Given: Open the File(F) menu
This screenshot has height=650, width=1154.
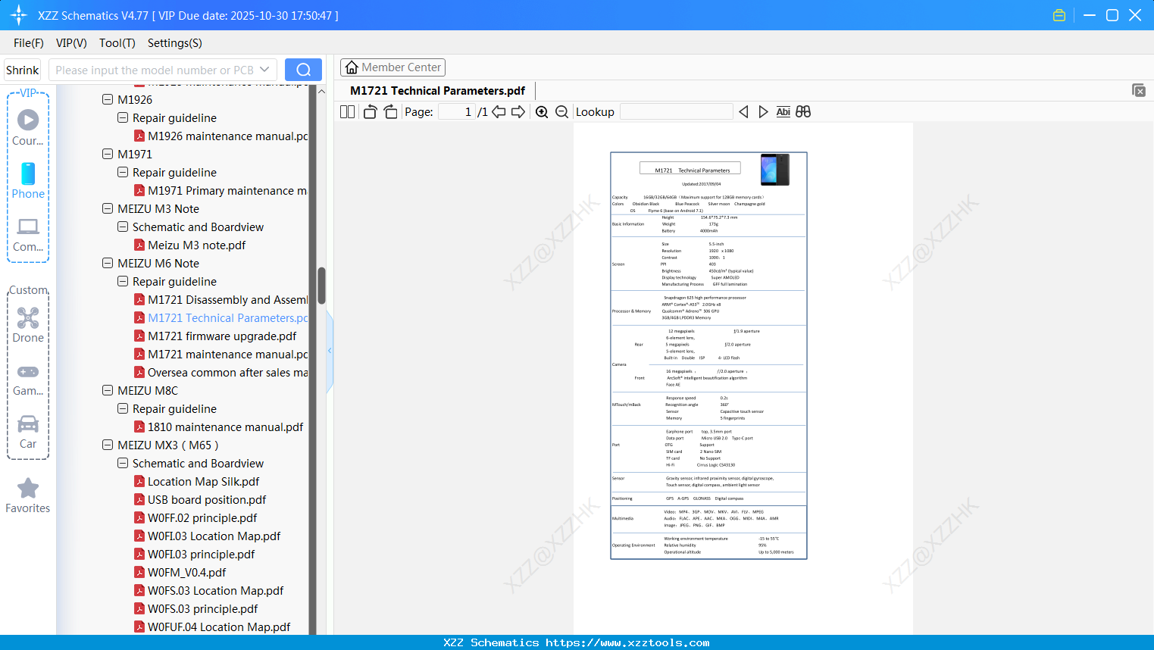Looking at the screenshot, I should (29, 43).
